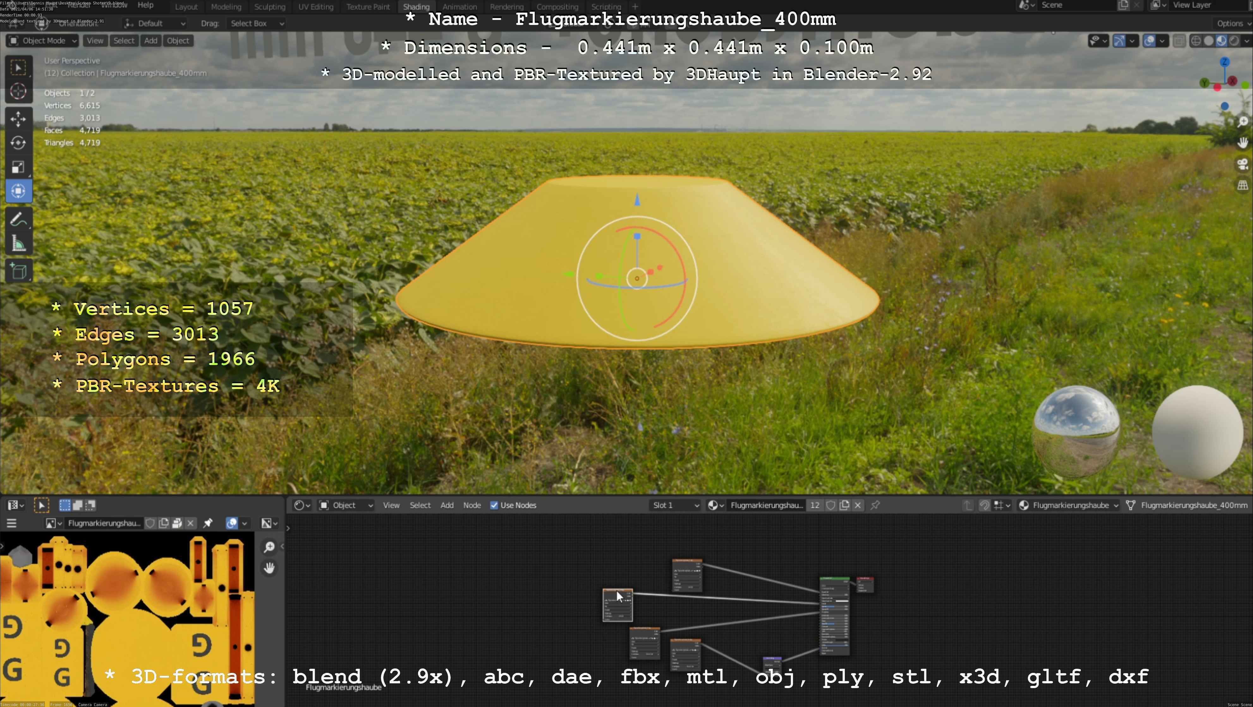1253x707 pixels.
Task: Click the UV texture image thumbnail
Action: click(x=127, y=620)
